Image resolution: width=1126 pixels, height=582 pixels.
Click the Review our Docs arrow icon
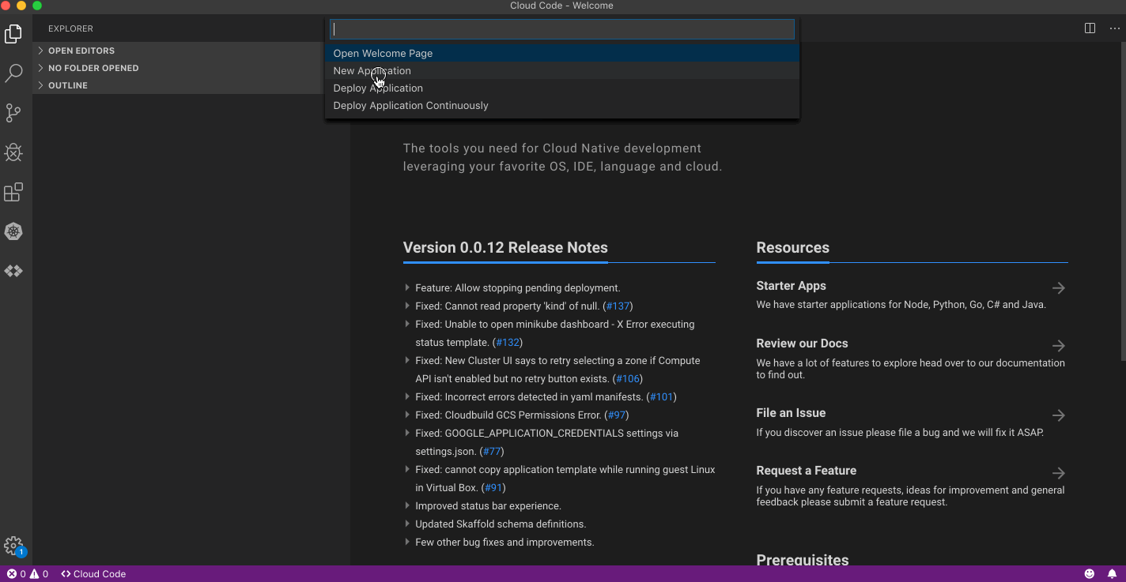[x=1059, y=346]
